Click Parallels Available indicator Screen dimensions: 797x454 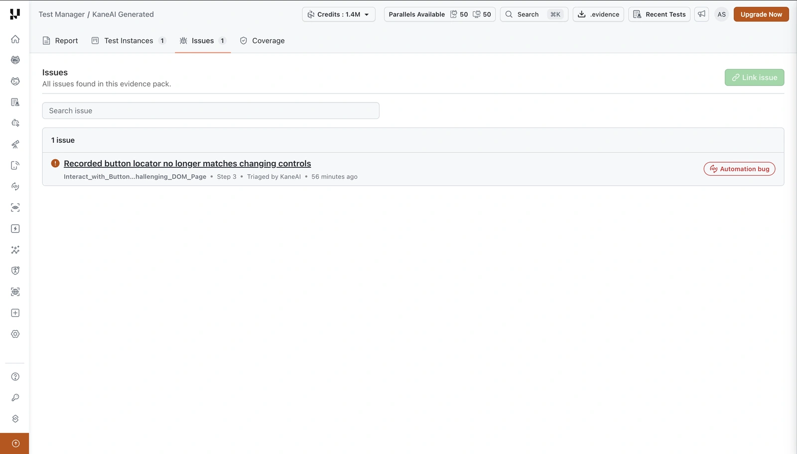(440, 14)
